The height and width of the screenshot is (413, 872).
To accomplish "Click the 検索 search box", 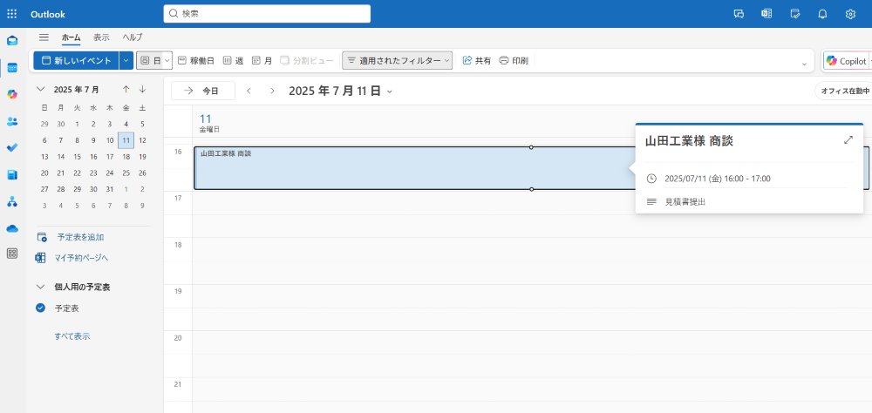I will coord(267,14).
